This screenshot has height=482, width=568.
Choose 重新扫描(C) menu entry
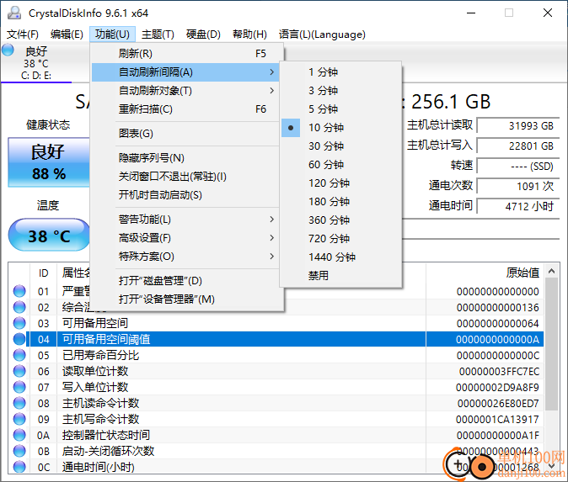tap(185, 109)
